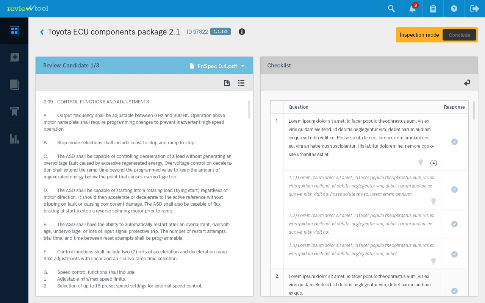Viewport: 485px width, 303px height.
Task: Open the help question mark icon
Action: tap(454, 9)
